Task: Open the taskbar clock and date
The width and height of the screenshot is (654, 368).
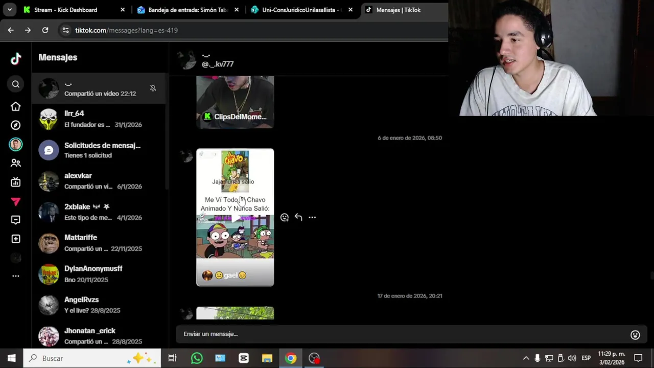Action: click(x=612, y=358)
